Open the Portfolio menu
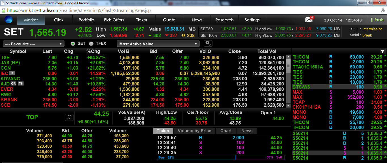The image size is (387, 163). pyautogui.click(x=86, y=20)
